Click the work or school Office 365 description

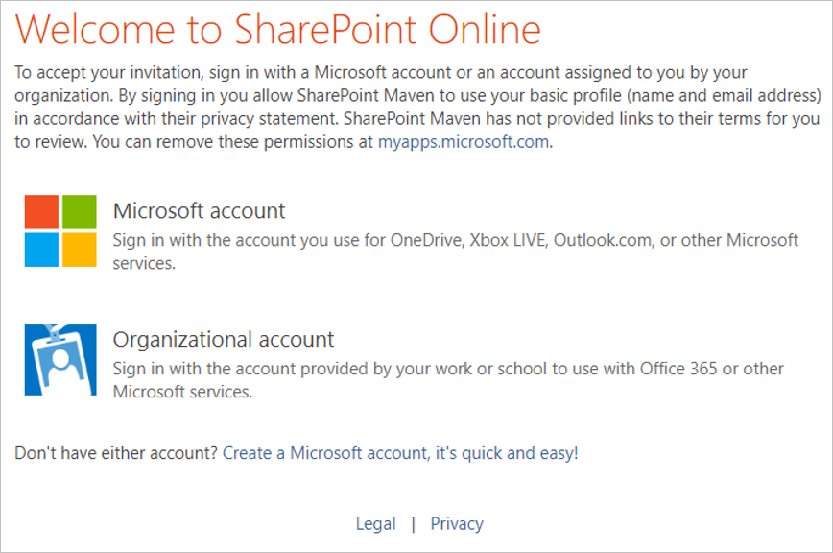[x=448, y=380]
